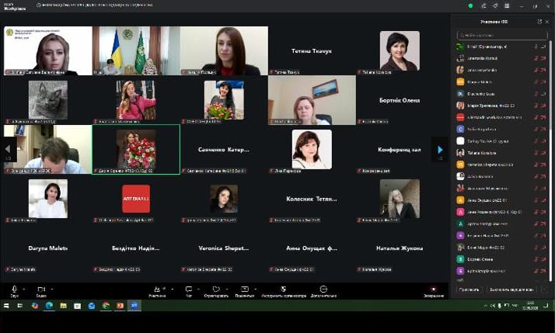The image size is (555, 333).
Task: Open Инструменты организатора host tools
Action: click(284, 291)
